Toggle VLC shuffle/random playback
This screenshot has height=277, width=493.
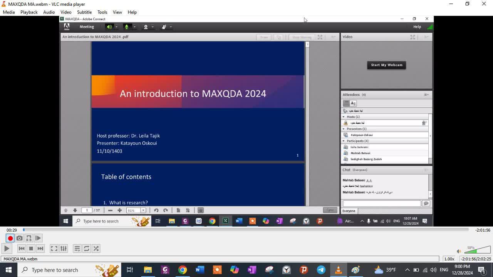point(96,249)
